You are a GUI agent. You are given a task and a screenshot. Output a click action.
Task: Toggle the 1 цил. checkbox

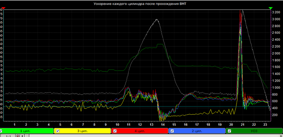click(1, 131)
